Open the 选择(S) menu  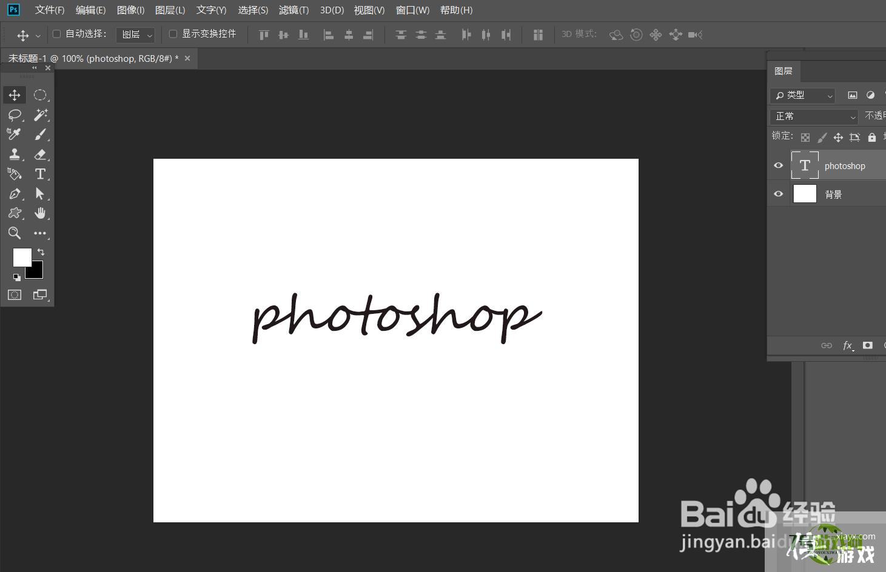[x=253, y=10]
